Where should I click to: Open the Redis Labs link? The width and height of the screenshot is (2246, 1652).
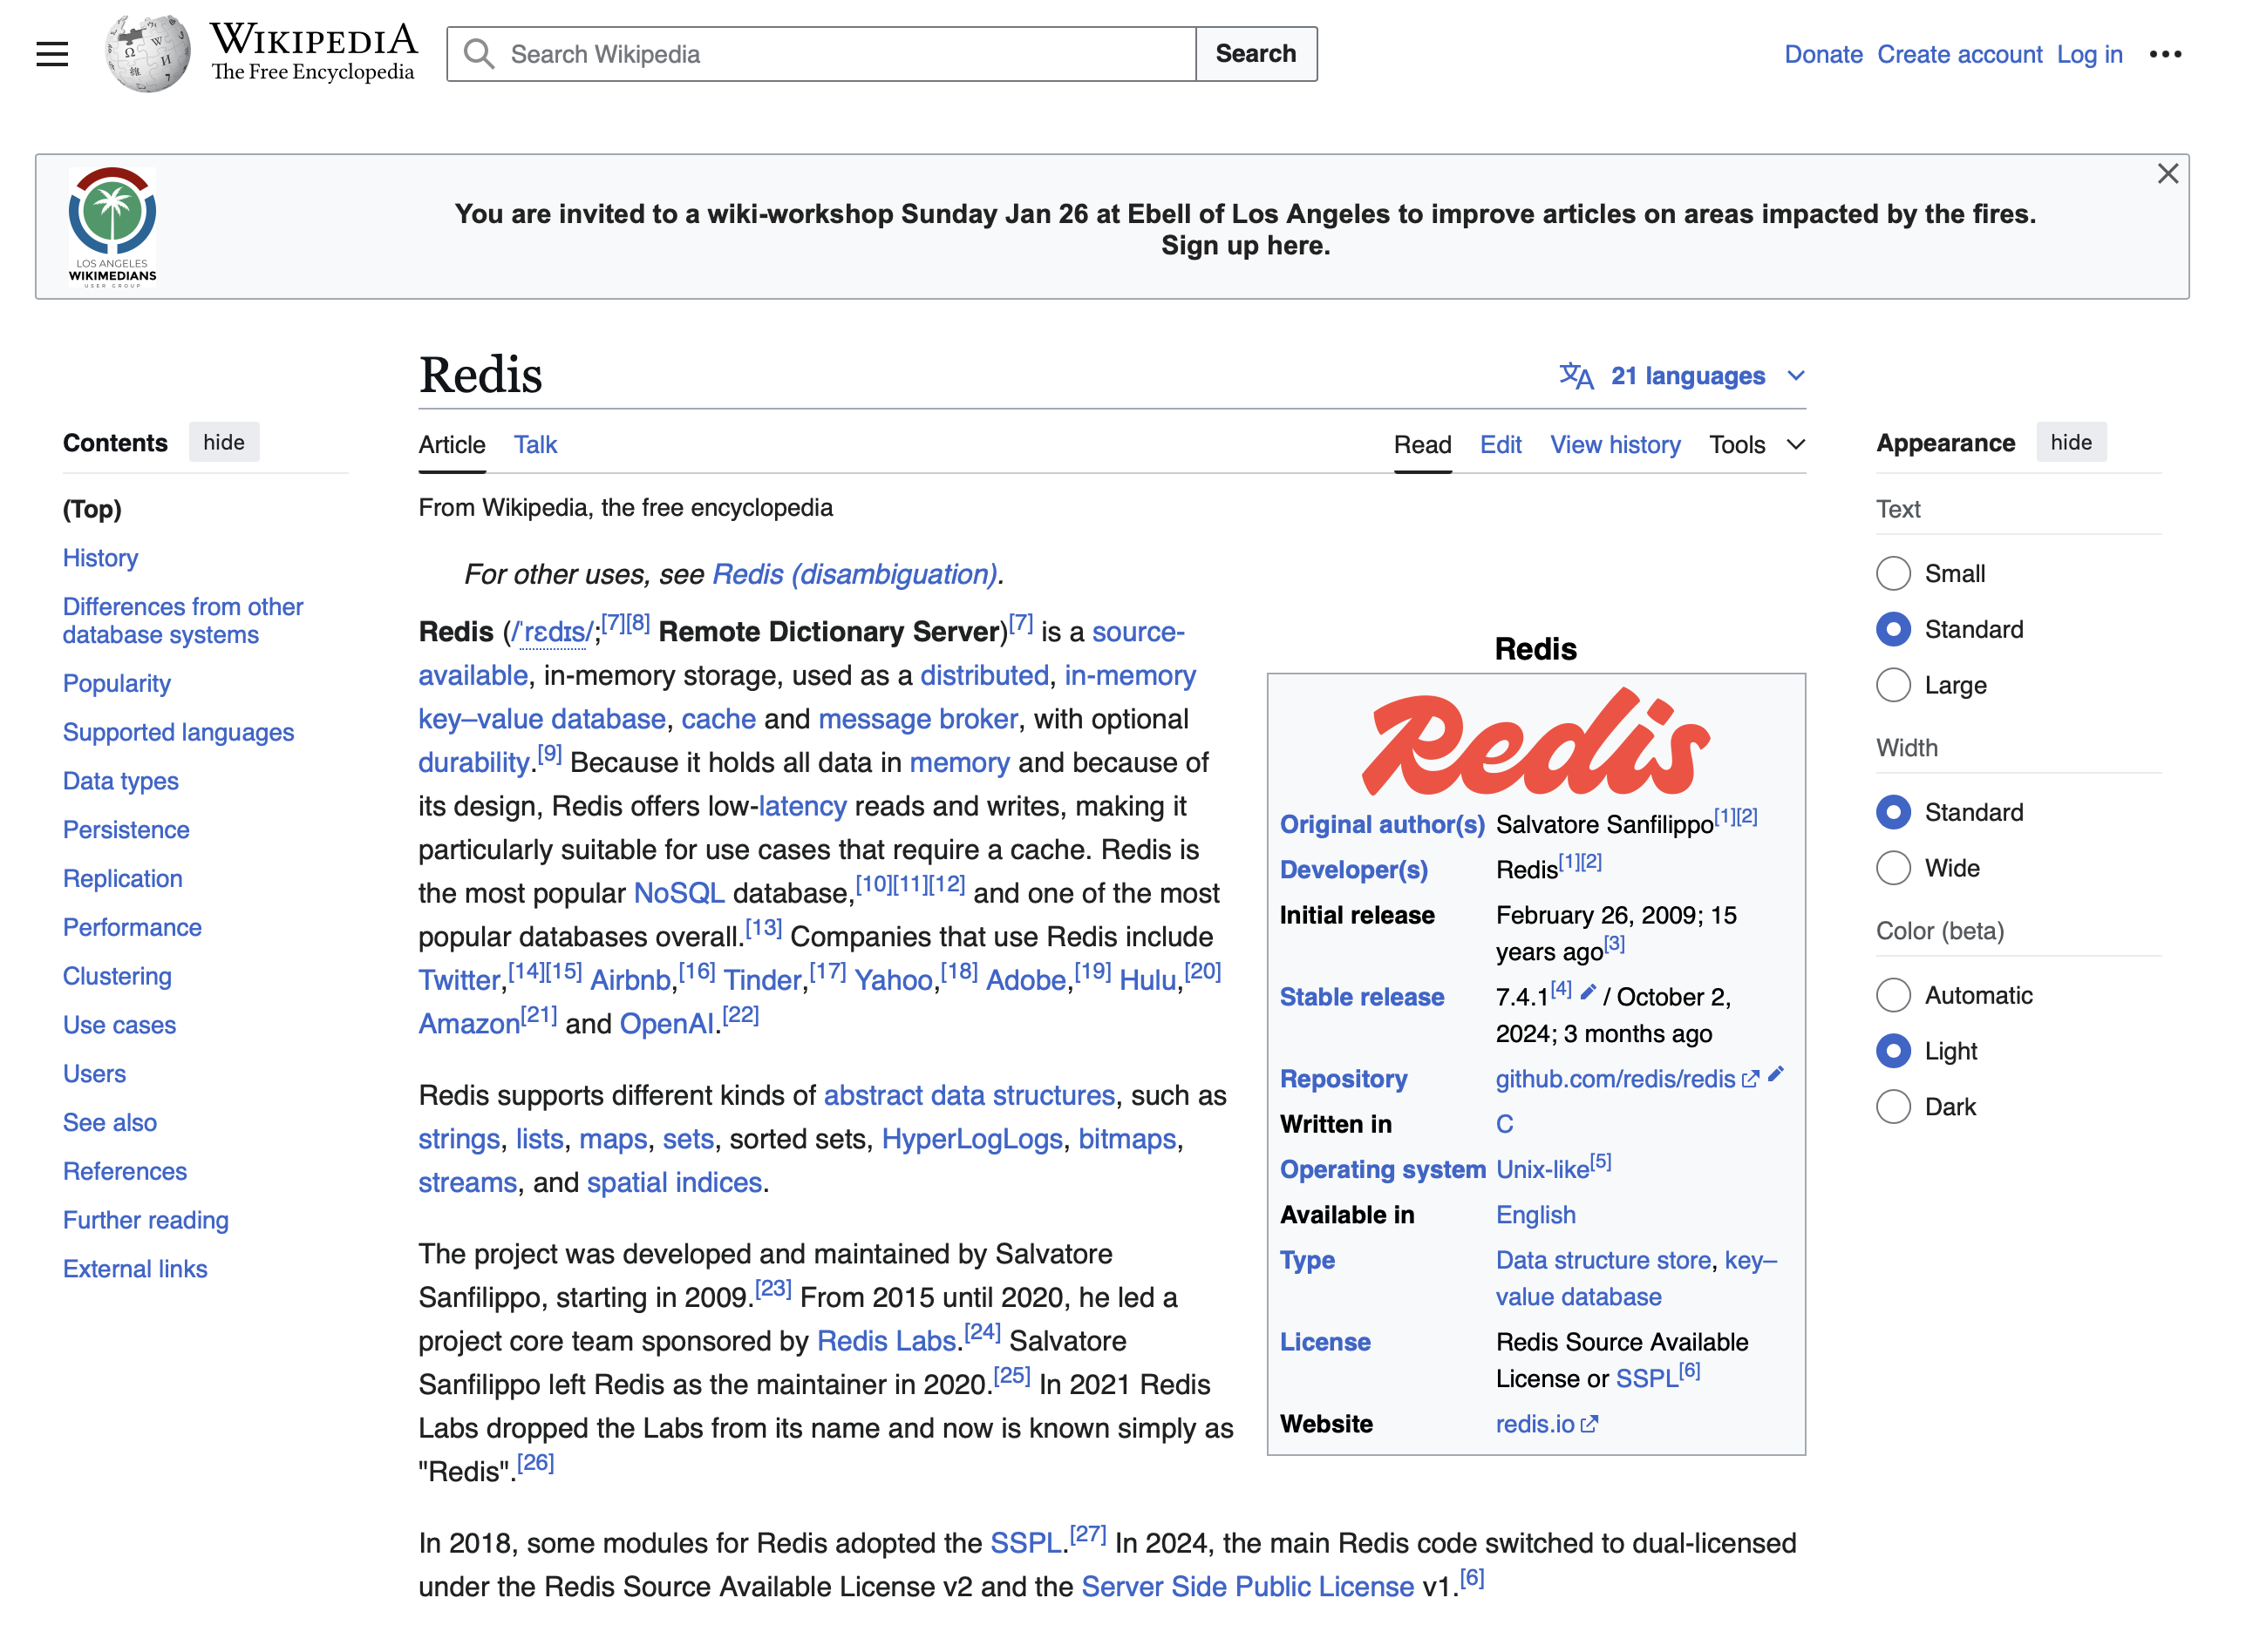coord(885,1342)
